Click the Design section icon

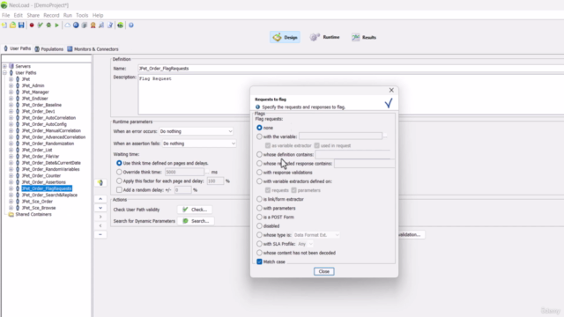[x=277, y=37]
